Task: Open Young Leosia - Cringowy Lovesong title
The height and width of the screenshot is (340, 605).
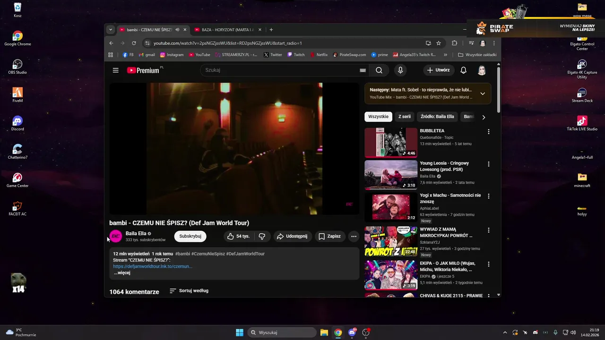Action: 444,166
